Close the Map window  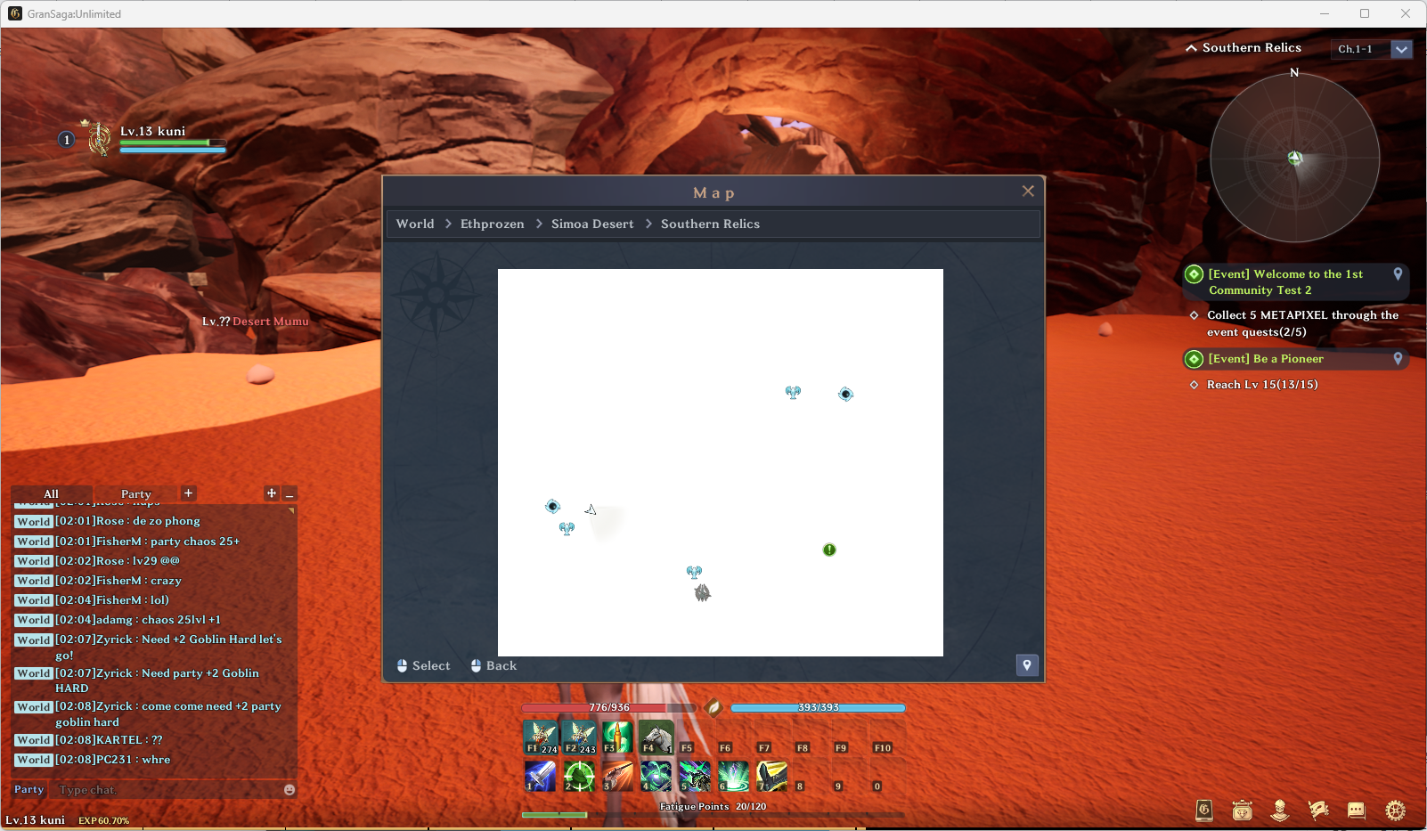1028,191
